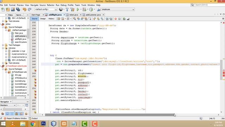Click the editor vertical scrollbar thumb
The height and width of the screenshot is (127, 225).
[x=221, y=70]
